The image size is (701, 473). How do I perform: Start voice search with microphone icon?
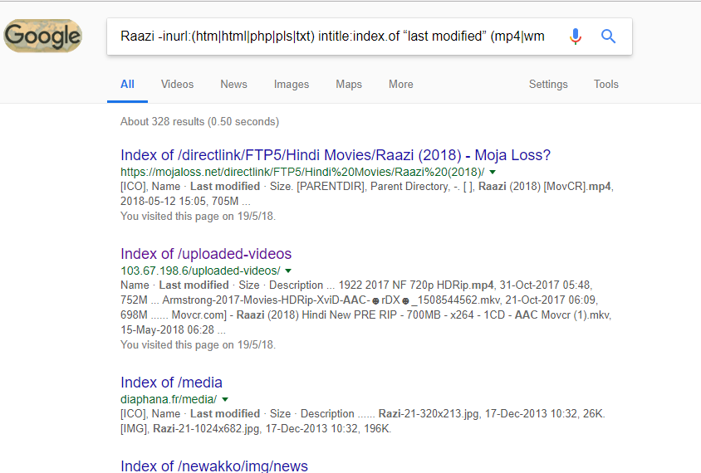[576, 37]
